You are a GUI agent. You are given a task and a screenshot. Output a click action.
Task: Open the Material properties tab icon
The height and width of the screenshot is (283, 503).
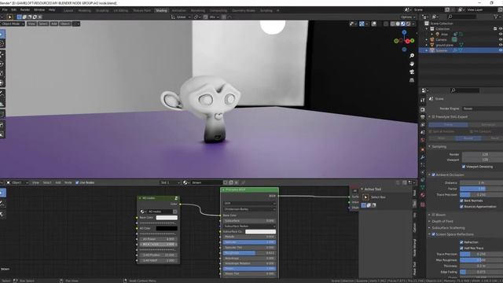click(x=423, y=195)
